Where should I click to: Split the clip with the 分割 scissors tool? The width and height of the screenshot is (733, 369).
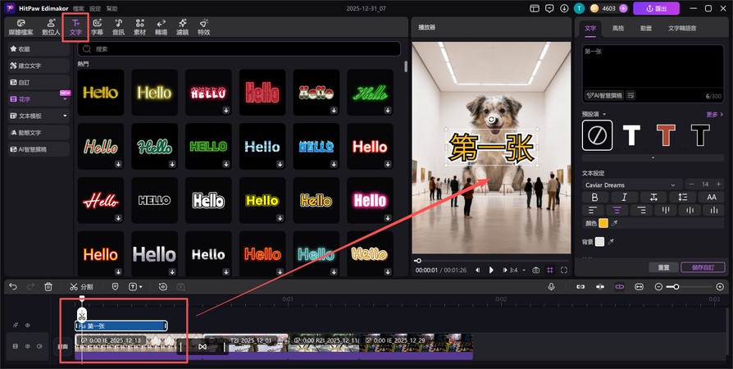(x=81, y=287)
